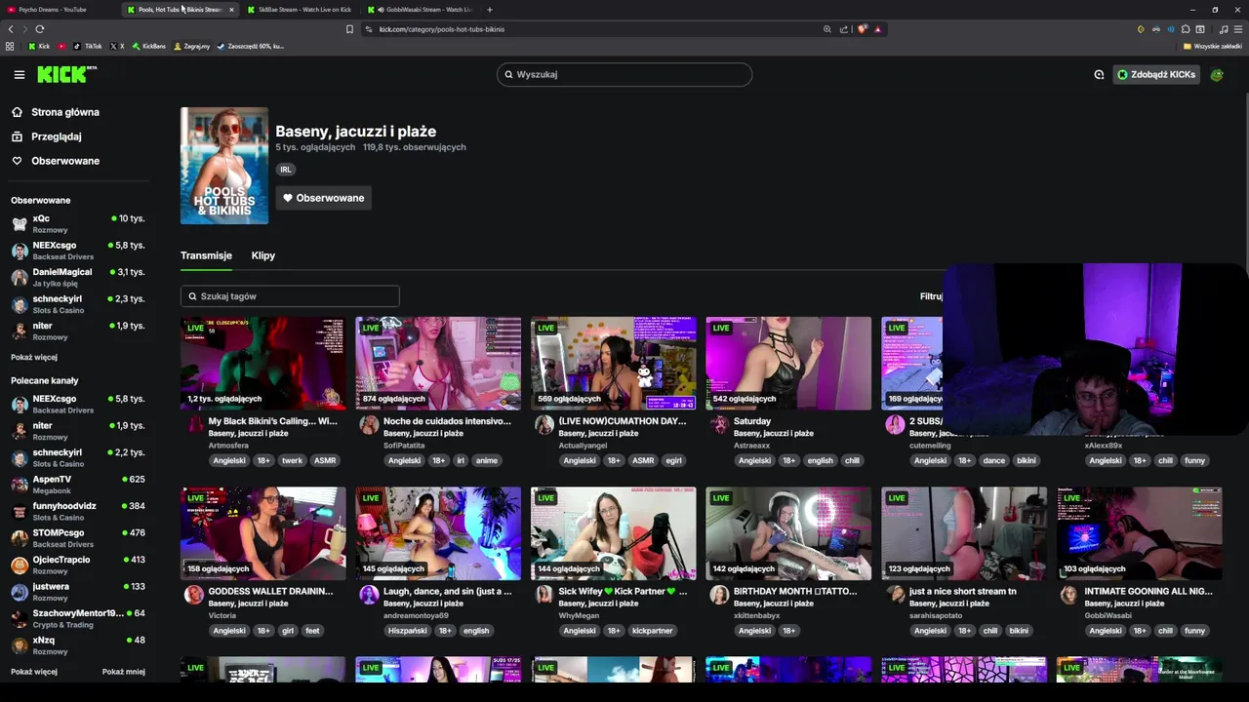The height and width of the screenshot is (702, 1249).
Task: Click the Szukaj tagów tag search field
Action: coord(290,296)
